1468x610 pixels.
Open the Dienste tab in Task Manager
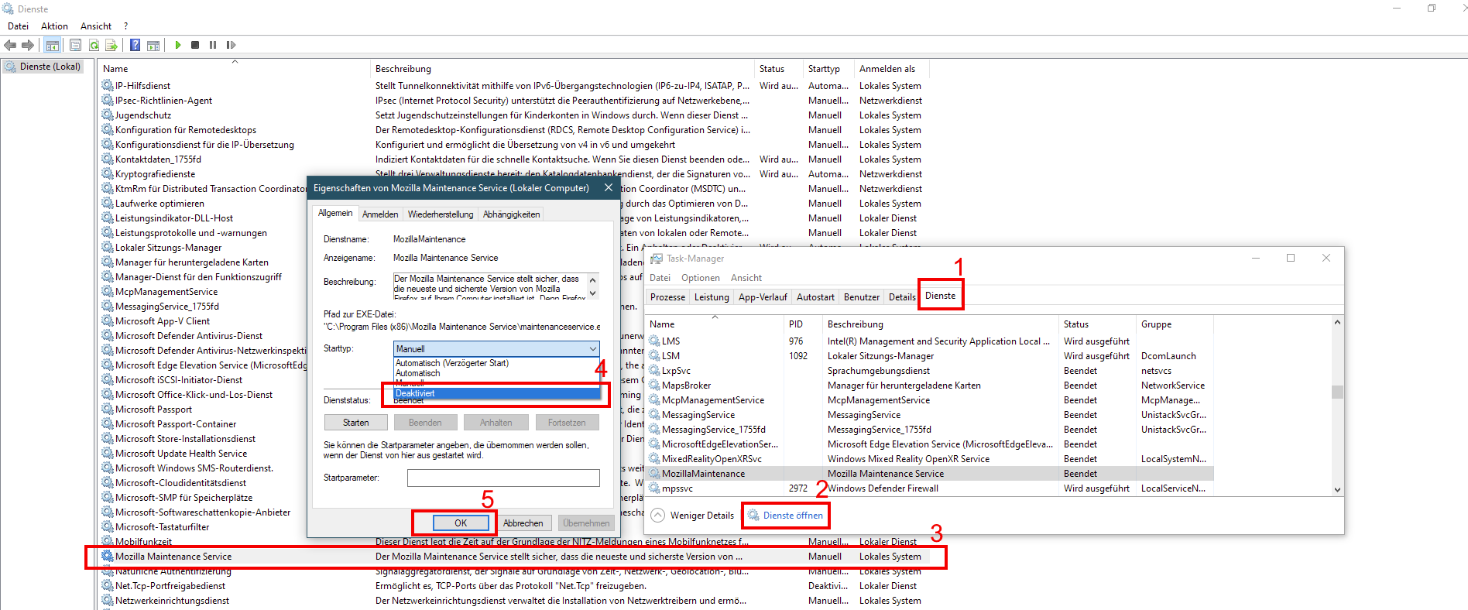click(x=940, y=296)
